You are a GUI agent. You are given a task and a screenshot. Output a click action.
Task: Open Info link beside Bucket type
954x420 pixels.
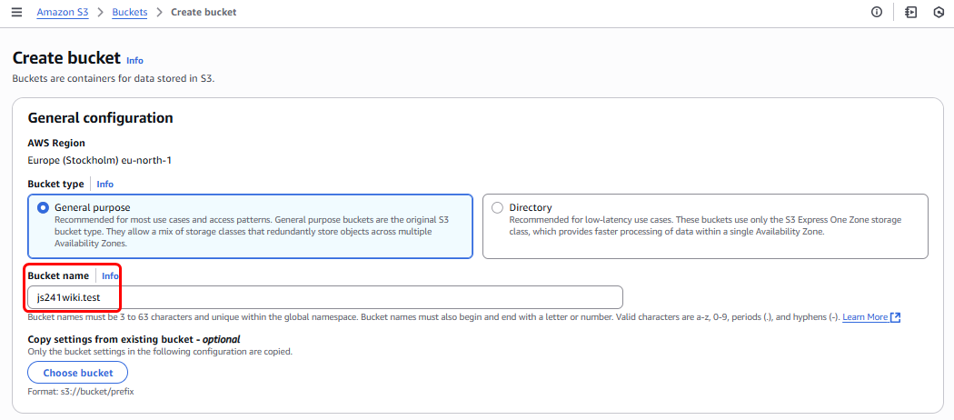[105, 184]
